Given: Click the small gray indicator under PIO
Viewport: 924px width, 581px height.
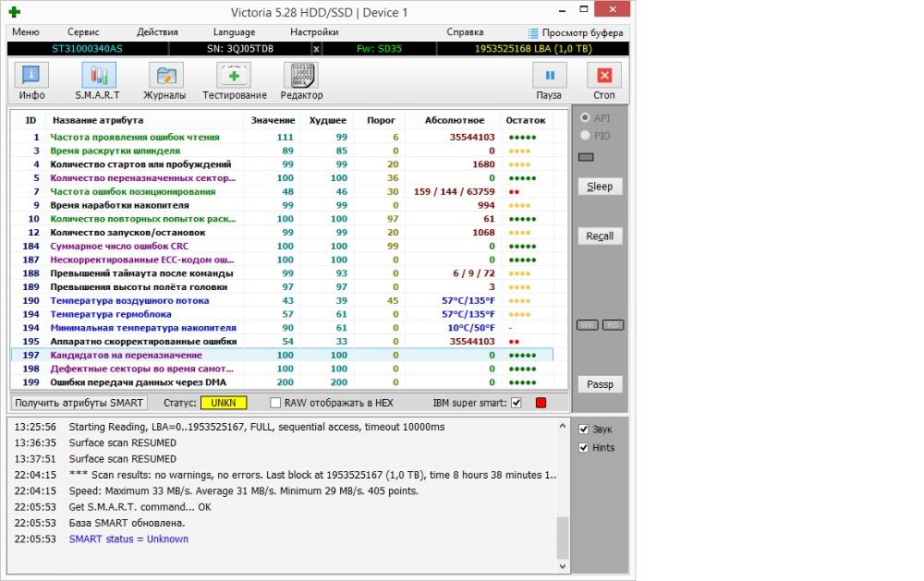Looking at the screenshot, I should point(586,157).
